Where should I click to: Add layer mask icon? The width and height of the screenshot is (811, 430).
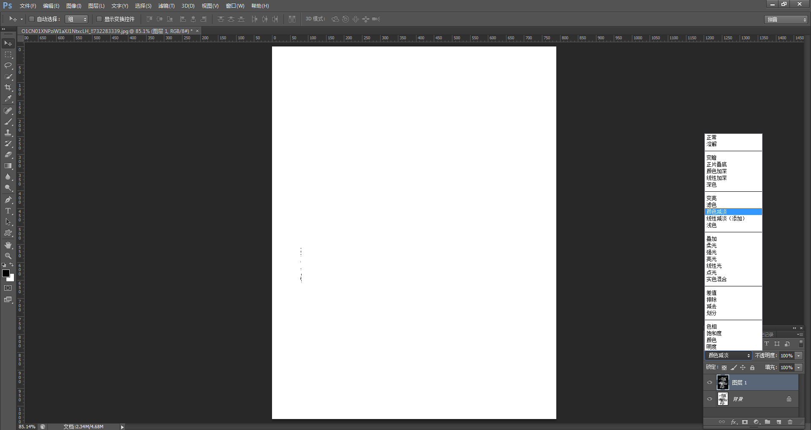coord(745,422)
